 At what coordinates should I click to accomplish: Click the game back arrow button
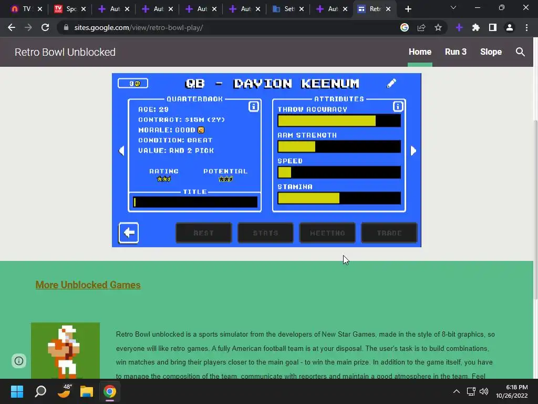[x=129, y=233]
